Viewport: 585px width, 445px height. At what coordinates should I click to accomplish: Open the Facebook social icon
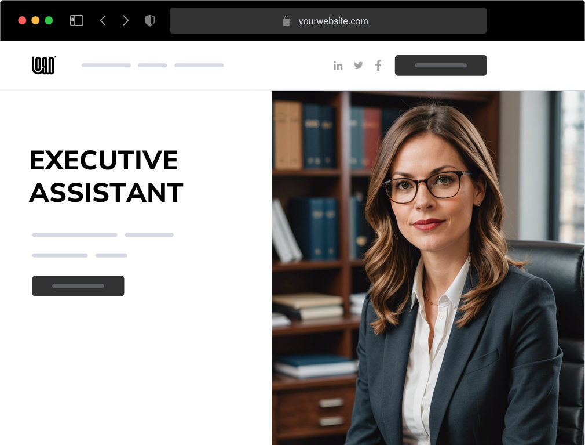pos(378,66)
